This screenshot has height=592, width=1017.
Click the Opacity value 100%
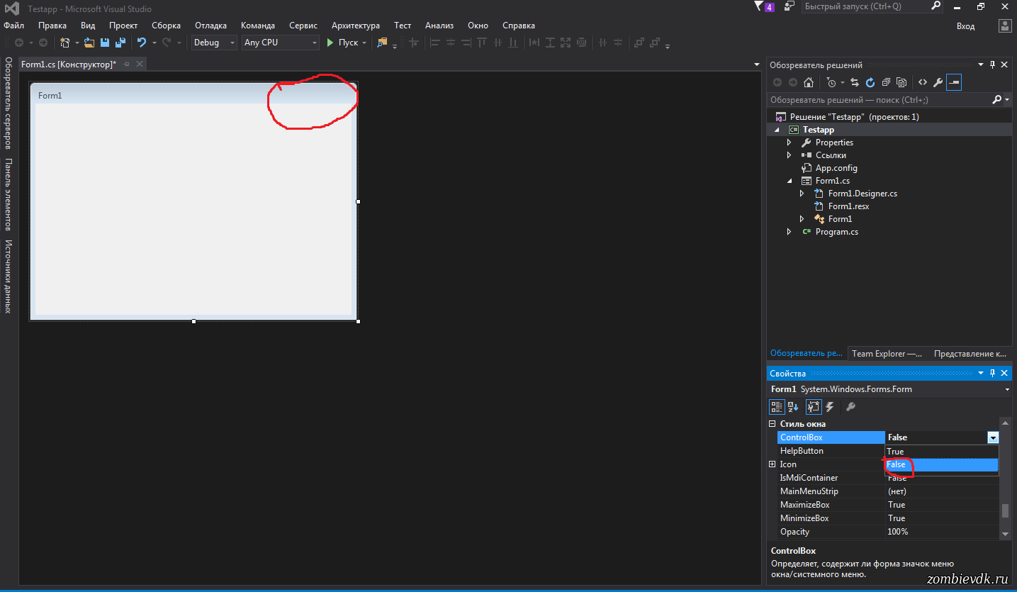(x=898, y=532)
